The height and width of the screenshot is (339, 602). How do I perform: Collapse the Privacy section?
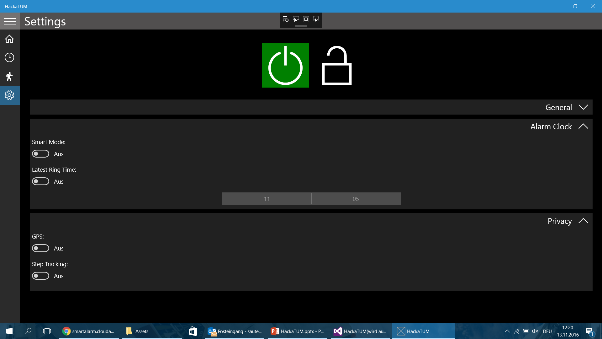tap(583, 221)
